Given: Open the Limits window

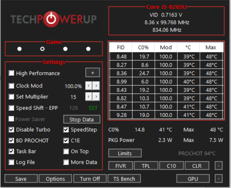Looking at the screenshot, I should (x=125, y=153).
